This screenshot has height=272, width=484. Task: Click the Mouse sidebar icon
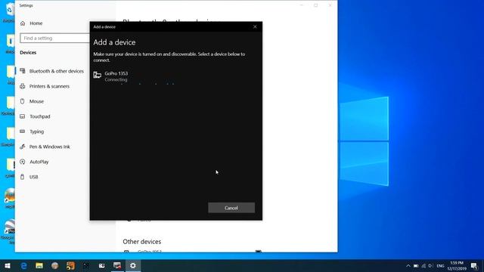coord(22,101)
